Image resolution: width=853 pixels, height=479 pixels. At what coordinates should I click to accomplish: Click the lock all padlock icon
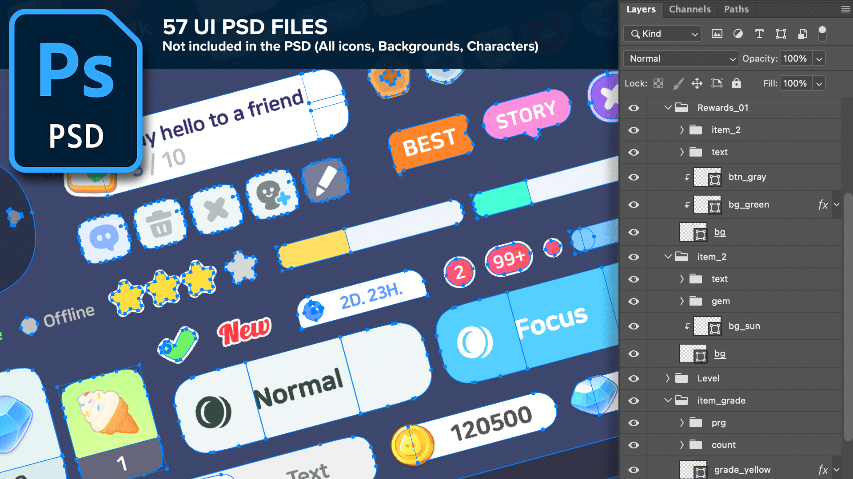pyautogui.click(x=737, y=83)
